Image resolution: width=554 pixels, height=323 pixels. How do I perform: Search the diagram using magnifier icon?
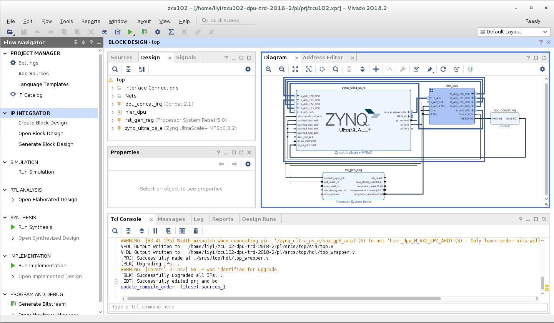click(336, 69)
